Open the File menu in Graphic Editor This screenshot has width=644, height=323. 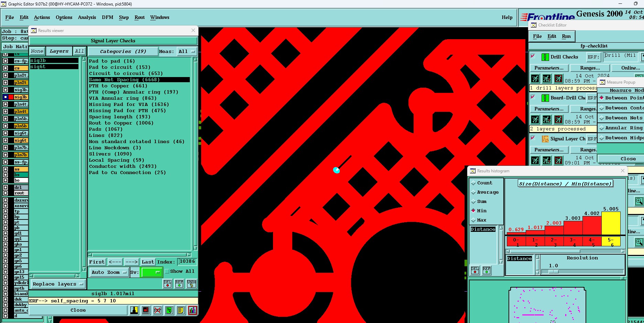pyautogui.click(x=10, y=18)
